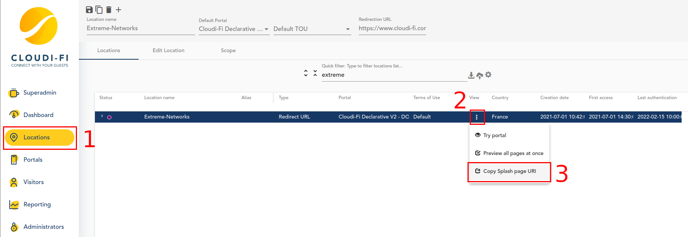Click the Extreme-Networks cell in the table
Screen dimensions: 688x237
tap(167, 117)
